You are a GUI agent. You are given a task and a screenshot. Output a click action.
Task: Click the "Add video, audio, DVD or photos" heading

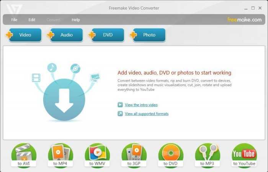pos(174,73)
